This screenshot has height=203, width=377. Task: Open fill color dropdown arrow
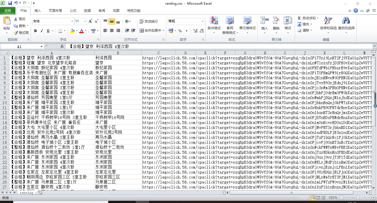pos(76,31)
